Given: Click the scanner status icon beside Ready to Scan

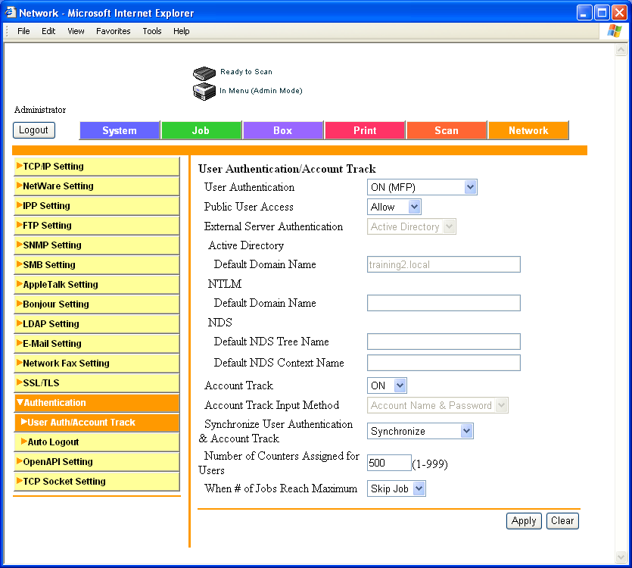Looking at the screenshot, I should (204, 73).
